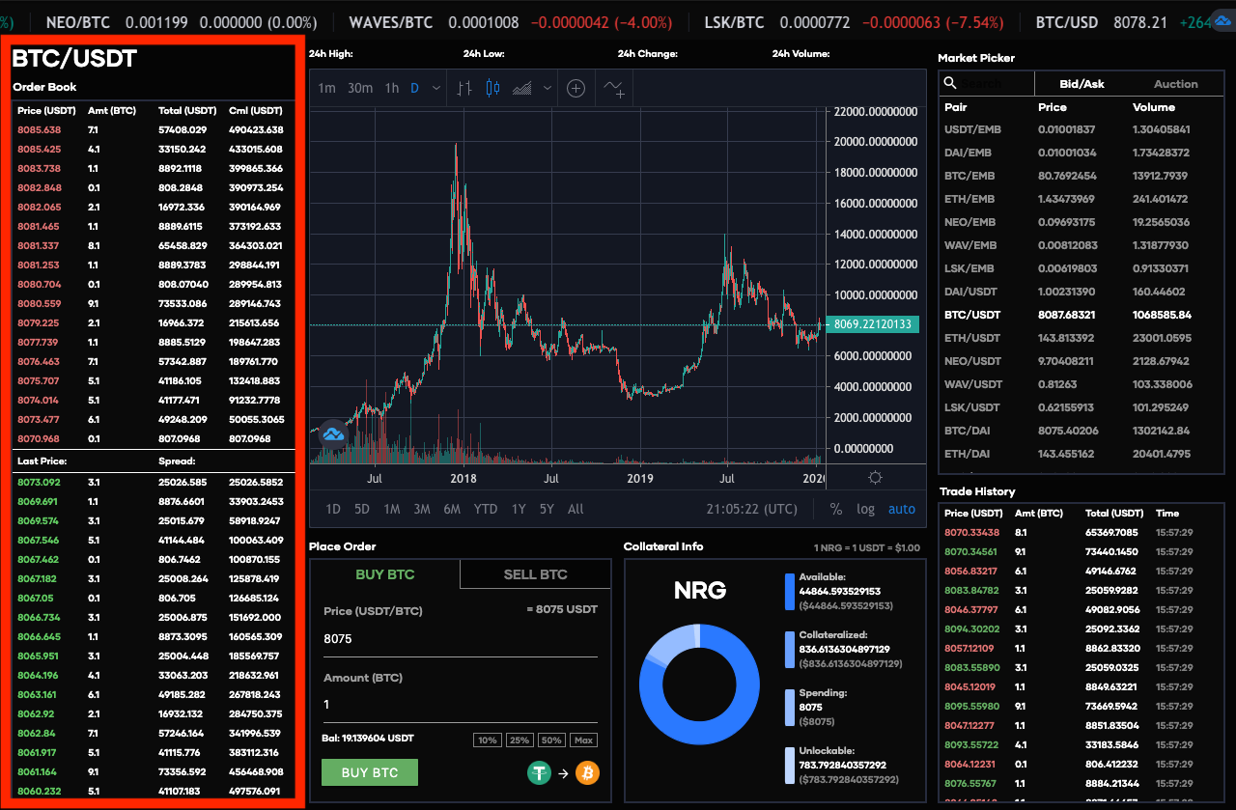The width and height of the screenshot is (1236, 810).
Task: Switch to the Auction tab
Action: pos(1176,84)
